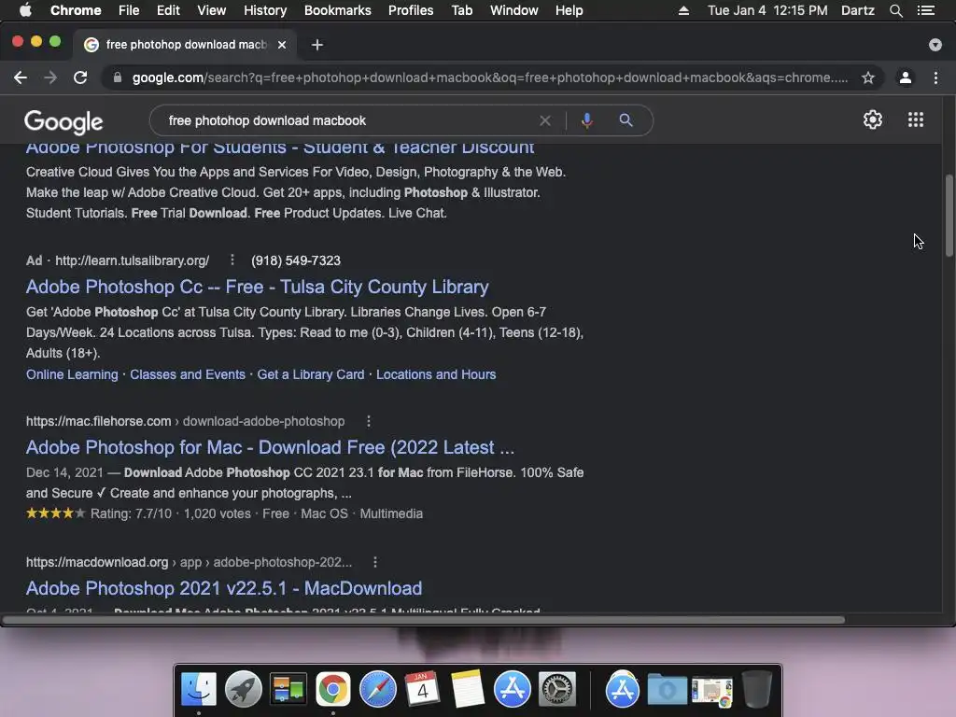Open the Profiles menu
The height and width of the screenshot is (717, 956).
tap(411, 10)
